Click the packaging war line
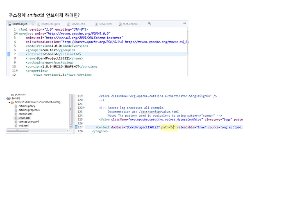The height and width of the screenshot is (221, 295). tap(50, 62)
